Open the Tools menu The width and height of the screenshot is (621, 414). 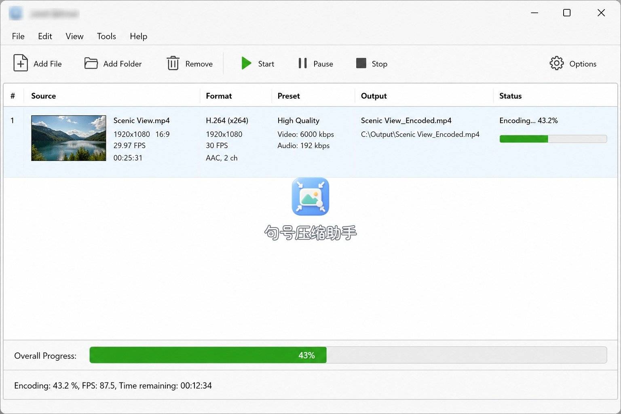point(106,36)
